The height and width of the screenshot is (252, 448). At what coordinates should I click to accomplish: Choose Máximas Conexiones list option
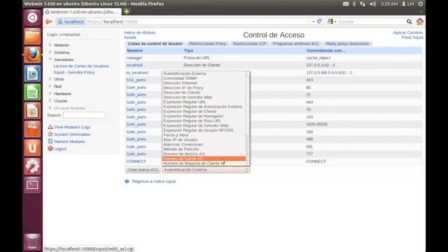click(x=204, y=144)
